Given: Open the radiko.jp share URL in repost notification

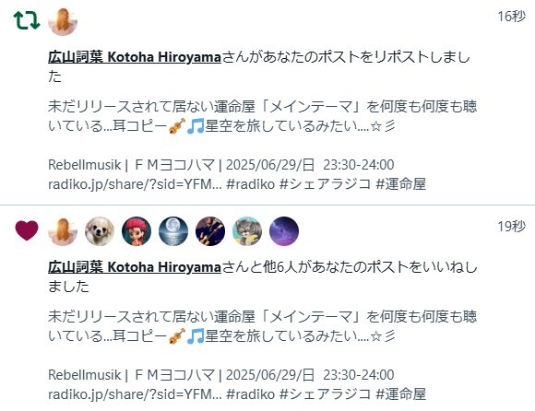Looking at the screenshot, I should 135,184.
